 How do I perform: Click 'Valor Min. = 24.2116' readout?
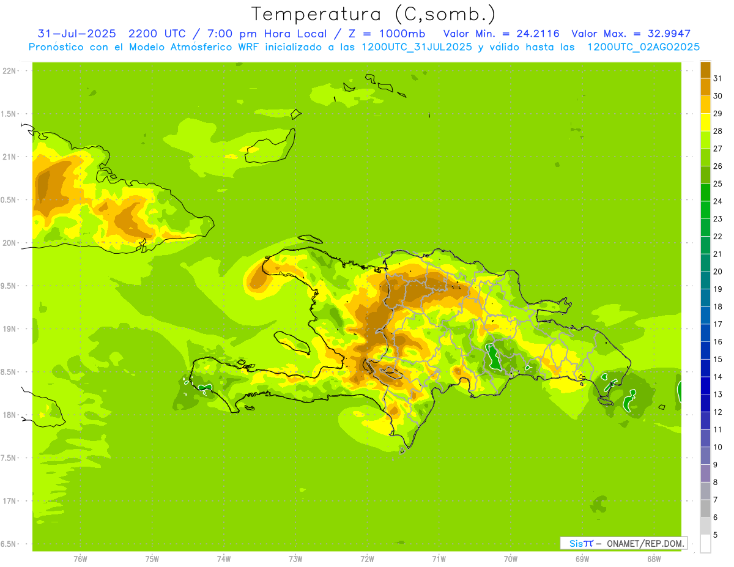coord(501,34)
